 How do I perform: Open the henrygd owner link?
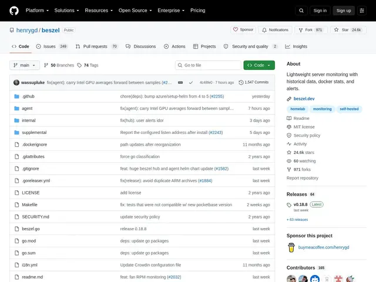click(27, 30)
